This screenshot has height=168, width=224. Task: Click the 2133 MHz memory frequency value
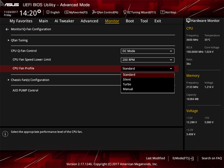point(192,87)
